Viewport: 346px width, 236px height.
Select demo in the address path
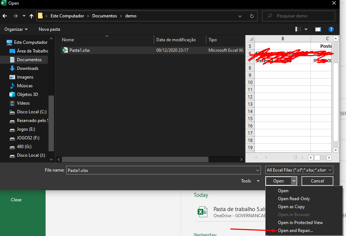(x=131, y=16)
